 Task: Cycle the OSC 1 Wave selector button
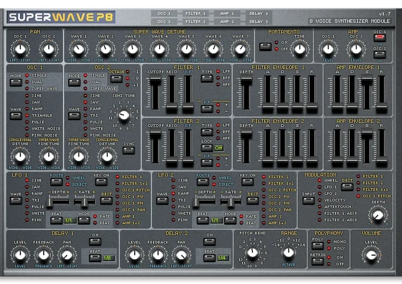[x=15, y=115]
